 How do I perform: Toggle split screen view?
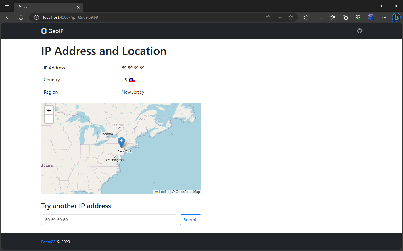320,17
